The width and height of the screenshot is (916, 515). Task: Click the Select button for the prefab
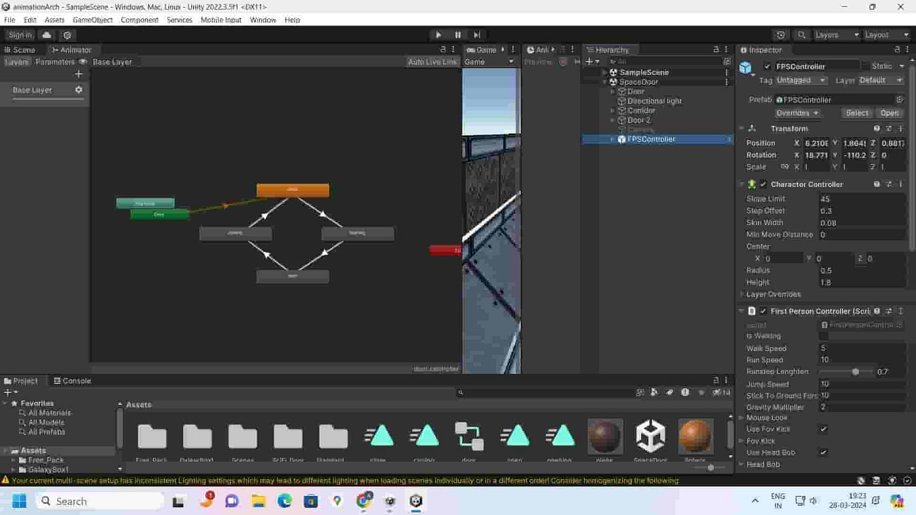(856, 113)
